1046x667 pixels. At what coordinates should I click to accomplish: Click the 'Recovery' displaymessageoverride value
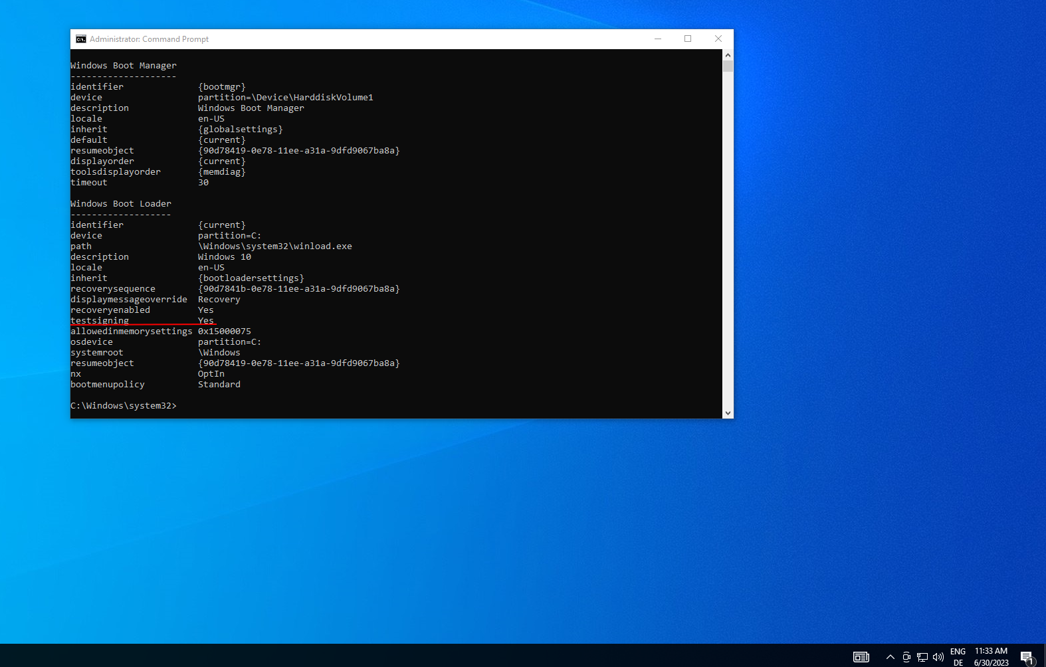[x=219, y=300]
